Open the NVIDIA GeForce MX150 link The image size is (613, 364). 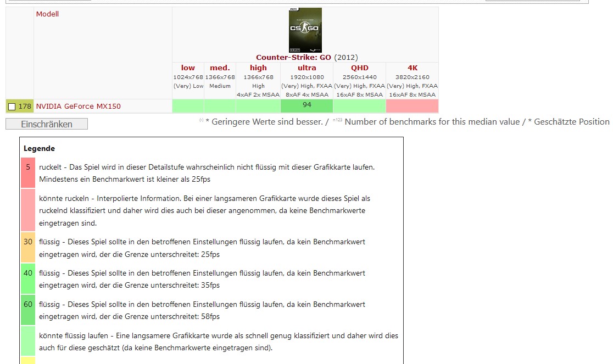point(78,106)
